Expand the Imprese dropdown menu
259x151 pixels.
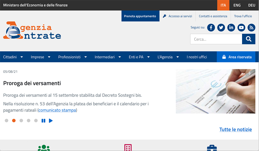tap(41, 57)
